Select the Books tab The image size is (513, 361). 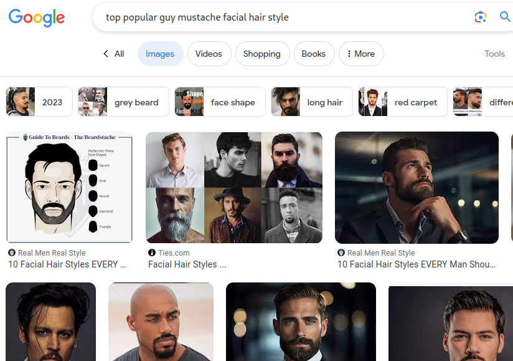[x=313, y=54]
